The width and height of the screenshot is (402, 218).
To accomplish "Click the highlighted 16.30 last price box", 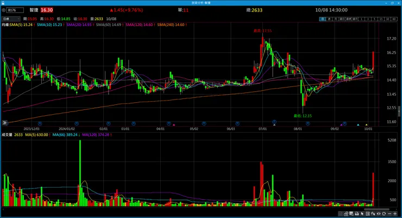I will click(47, 10).
